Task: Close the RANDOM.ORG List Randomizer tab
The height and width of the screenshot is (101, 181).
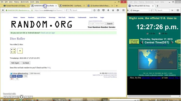Action: [84, 5]
